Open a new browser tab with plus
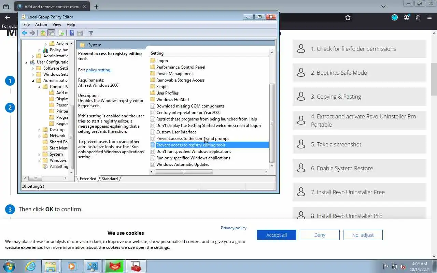Viewport: 437px width, 273px height. (x=96, y=6)
